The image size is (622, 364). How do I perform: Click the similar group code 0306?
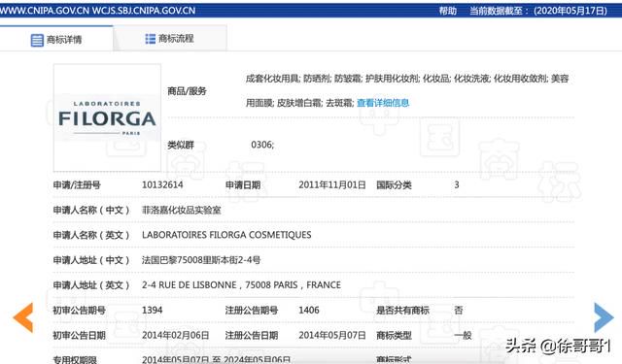[262, 145]
